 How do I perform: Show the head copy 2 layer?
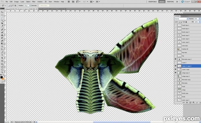[x=176, y=25]
